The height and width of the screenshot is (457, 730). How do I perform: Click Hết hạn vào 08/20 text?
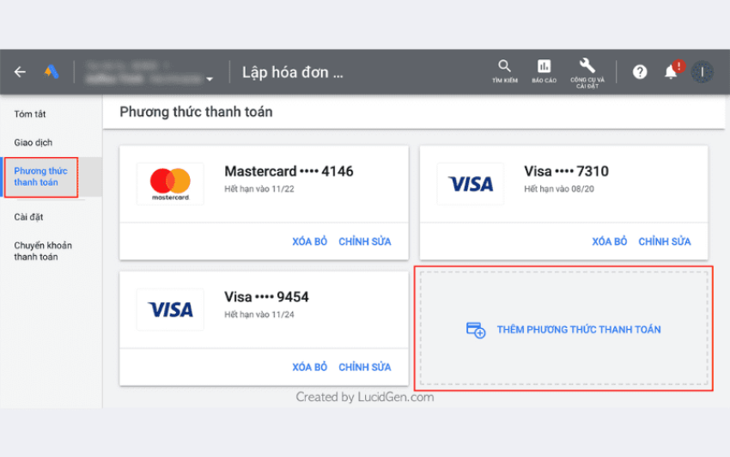point(559,189)
